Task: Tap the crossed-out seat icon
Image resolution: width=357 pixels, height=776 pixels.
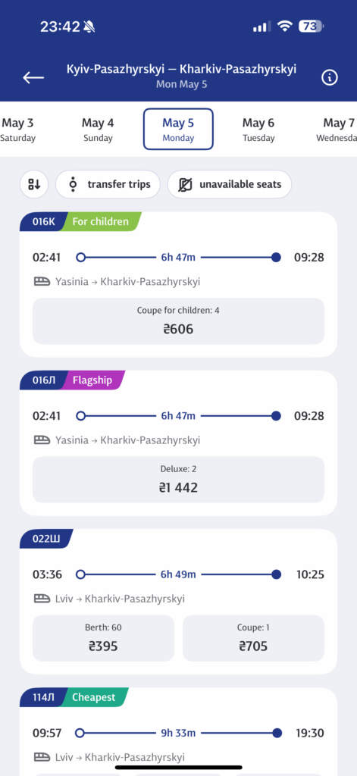Action: click(x=185, y=185)
